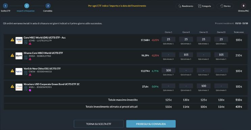Click the pink triangle marker under LCWD
Screen dimensions: 251x130
(30, 43)
